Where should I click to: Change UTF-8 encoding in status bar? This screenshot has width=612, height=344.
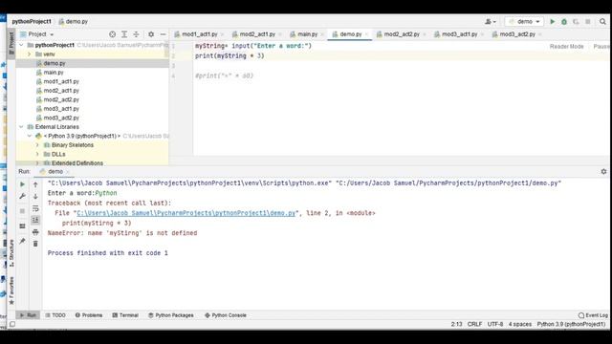(495, 324)
